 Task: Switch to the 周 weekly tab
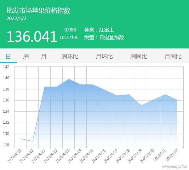click(x=26, y=57)
